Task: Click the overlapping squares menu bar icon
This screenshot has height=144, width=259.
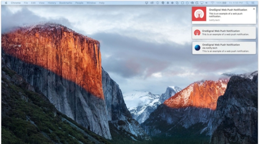Action: (177, 3)
